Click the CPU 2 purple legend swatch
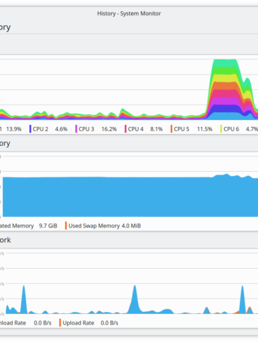This screenshot has width=258, height=342. pos(30,129)
